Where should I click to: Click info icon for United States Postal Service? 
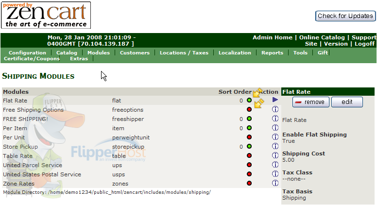(x=275, y=174)
